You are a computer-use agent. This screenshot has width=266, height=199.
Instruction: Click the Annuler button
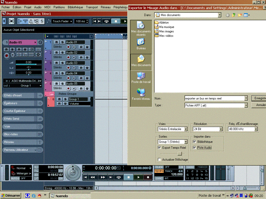click(x=259, y=105)
